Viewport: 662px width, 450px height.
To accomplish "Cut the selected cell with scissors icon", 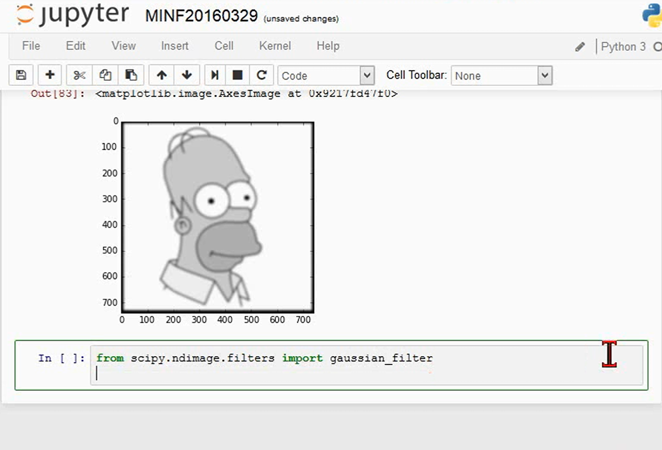I will (x=80, y=75).
